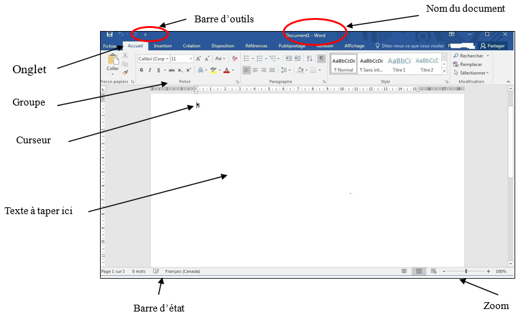Open the Insertion tab
This screenshot has width=522, height=314.
tap(163, 46)
